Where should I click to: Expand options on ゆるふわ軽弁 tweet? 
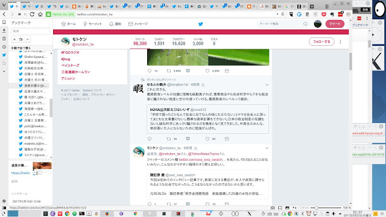(267, 84)
